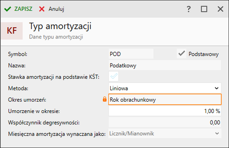229x148 pixels.
Task: Click the Współczynnik degresywności value field
Action: [x=165, y=122]
